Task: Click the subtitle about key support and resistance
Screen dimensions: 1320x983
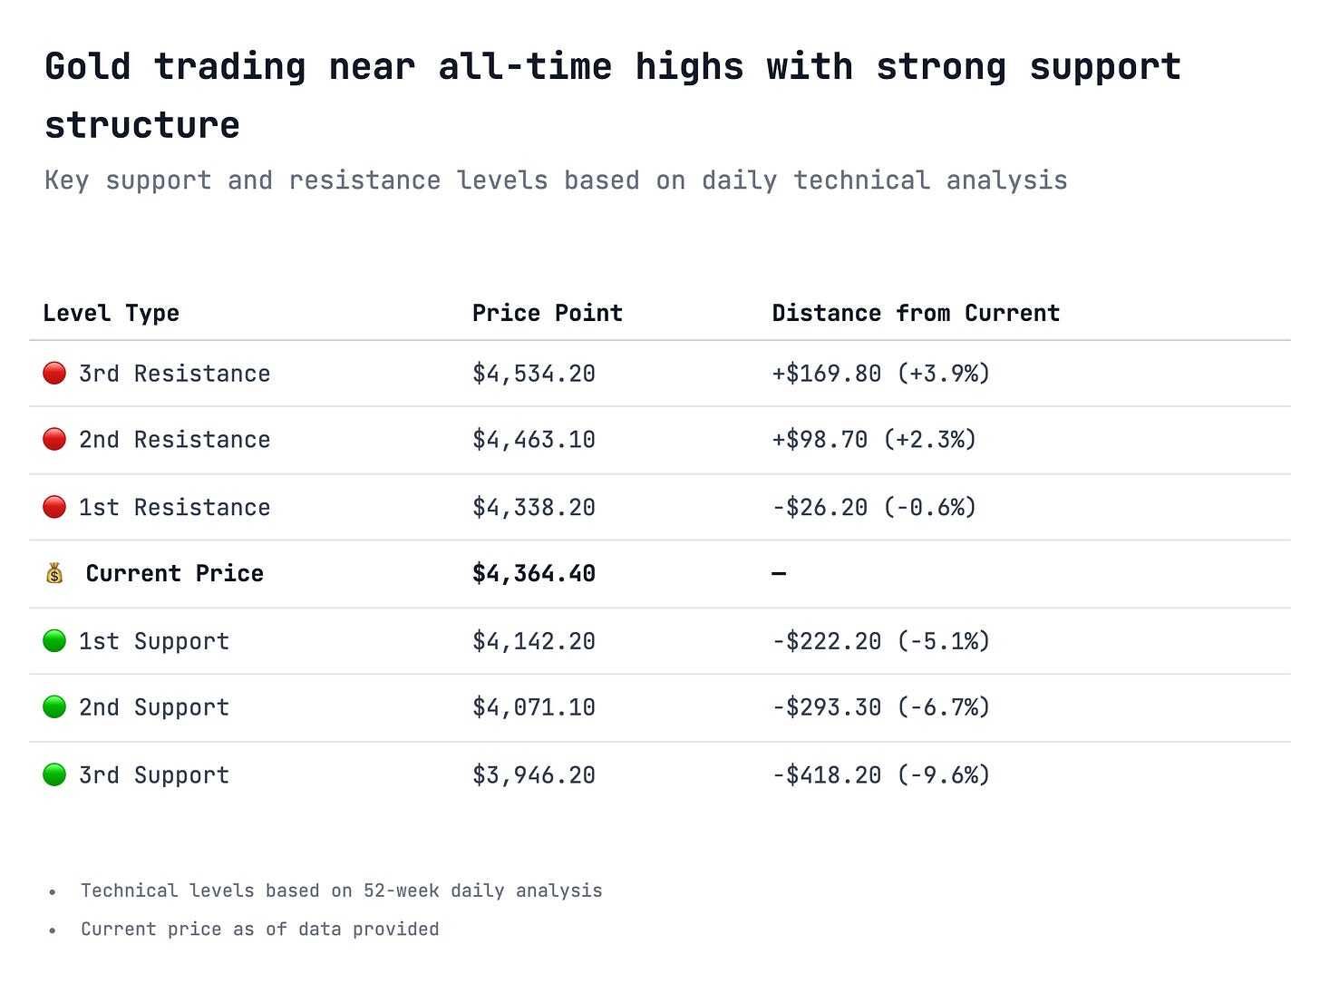Action: click(x=556, y=180)
